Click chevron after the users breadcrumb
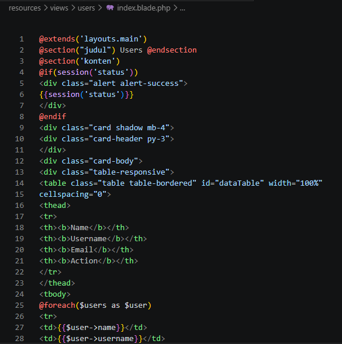 click(100, 8)
